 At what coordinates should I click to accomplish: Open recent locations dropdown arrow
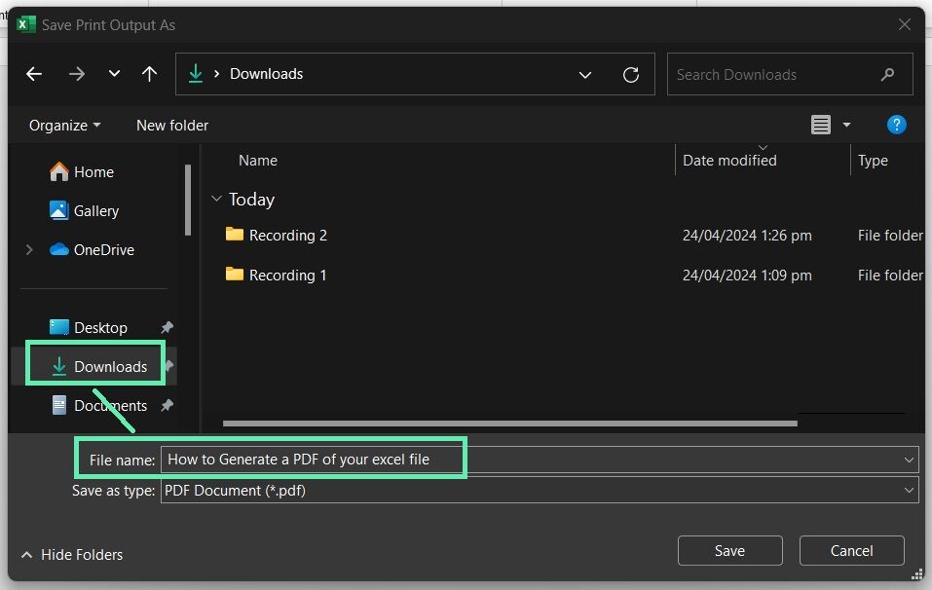[114, 74]
